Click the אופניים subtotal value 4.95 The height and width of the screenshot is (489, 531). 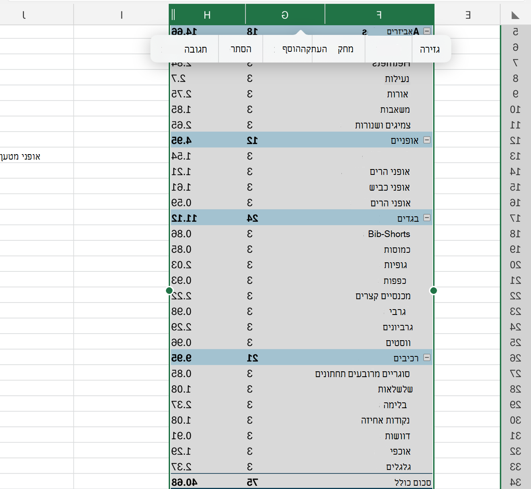tap(181, 140)
